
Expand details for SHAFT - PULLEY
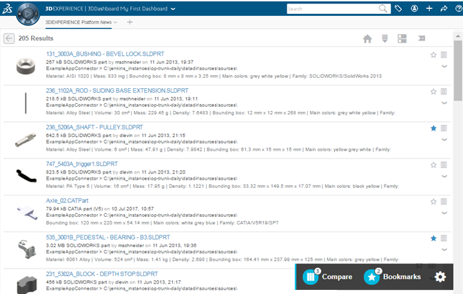(444, 140)
